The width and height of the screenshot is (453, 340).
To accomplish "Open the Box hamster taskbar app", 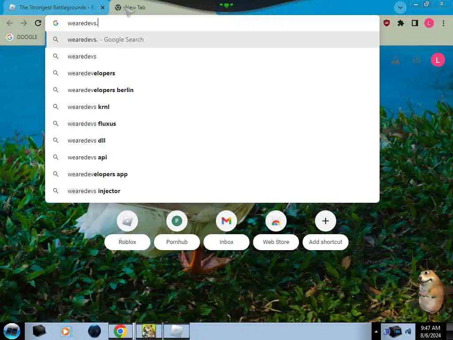I will (149, 331).
